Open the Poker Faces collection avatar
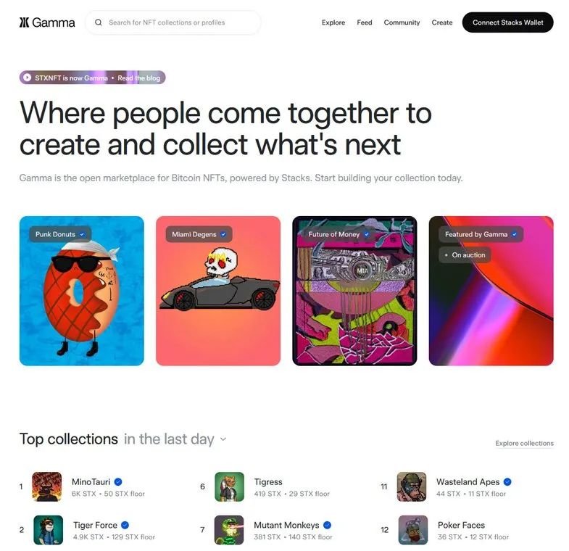Screen dimensions: 569x551 pos(413,529)
